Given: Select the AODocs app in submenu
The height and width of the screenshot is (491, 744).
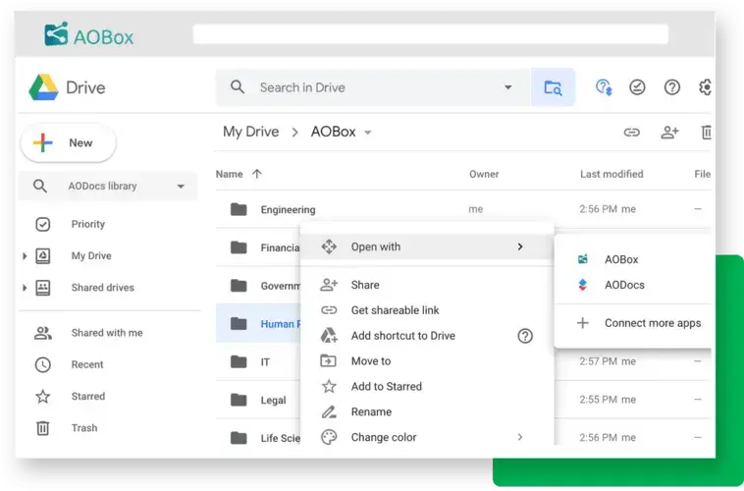Looking at the screenshot, I should click(x=624, y=286).
